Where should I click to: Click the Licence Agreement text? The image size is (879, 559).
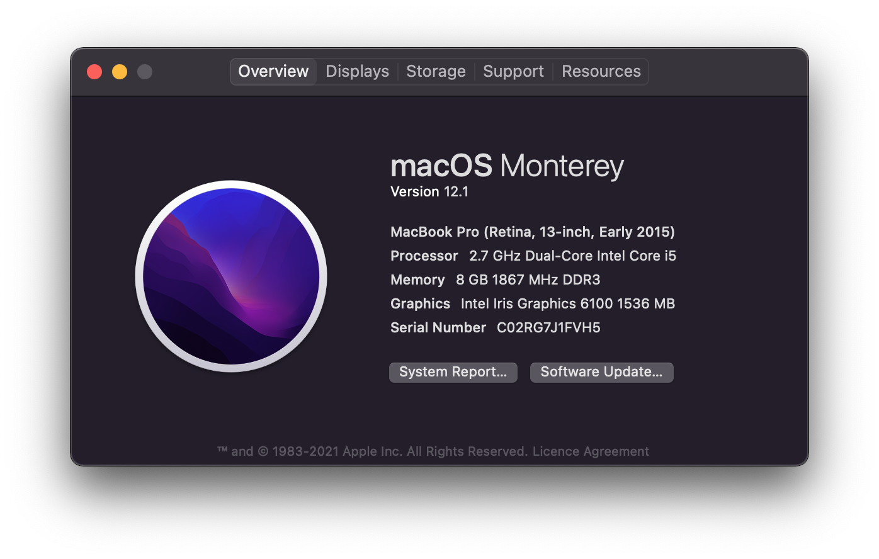click(x=591, y=451)
